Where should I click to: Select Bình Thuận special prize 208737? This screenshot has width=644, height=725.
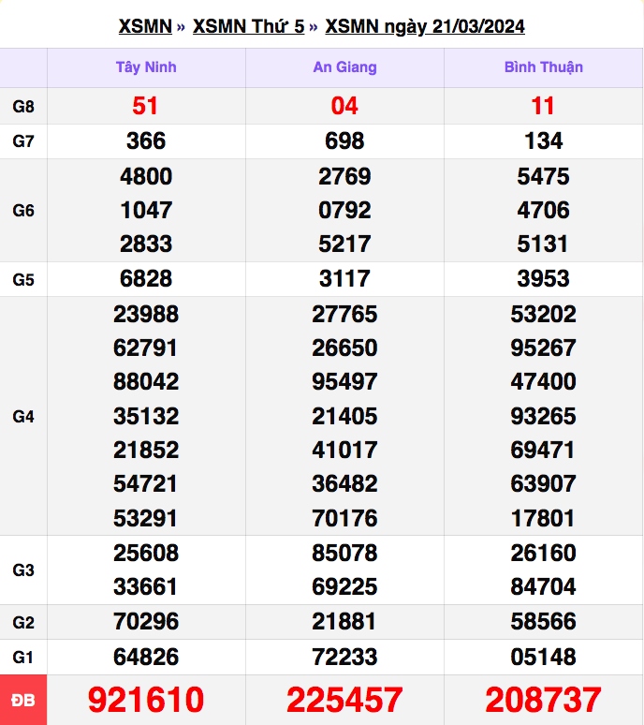[x=543, y=699]
